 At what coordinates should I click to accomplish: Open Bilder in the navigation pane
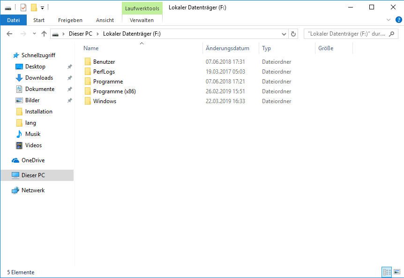point(32,100)
